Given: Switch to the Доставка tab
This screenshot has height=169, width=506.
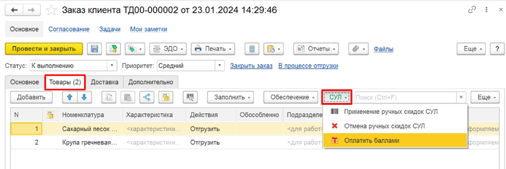Looking at the screenshot, I should pos(104,82).
